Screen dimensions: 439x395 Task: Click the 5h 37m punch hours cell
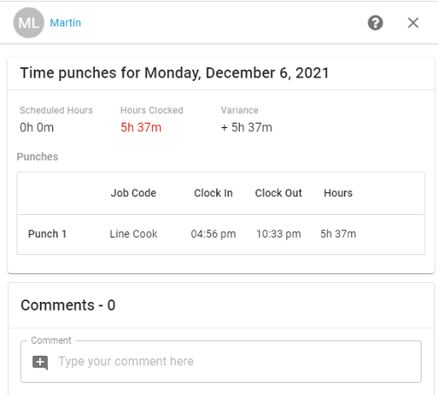pos(338,234)
